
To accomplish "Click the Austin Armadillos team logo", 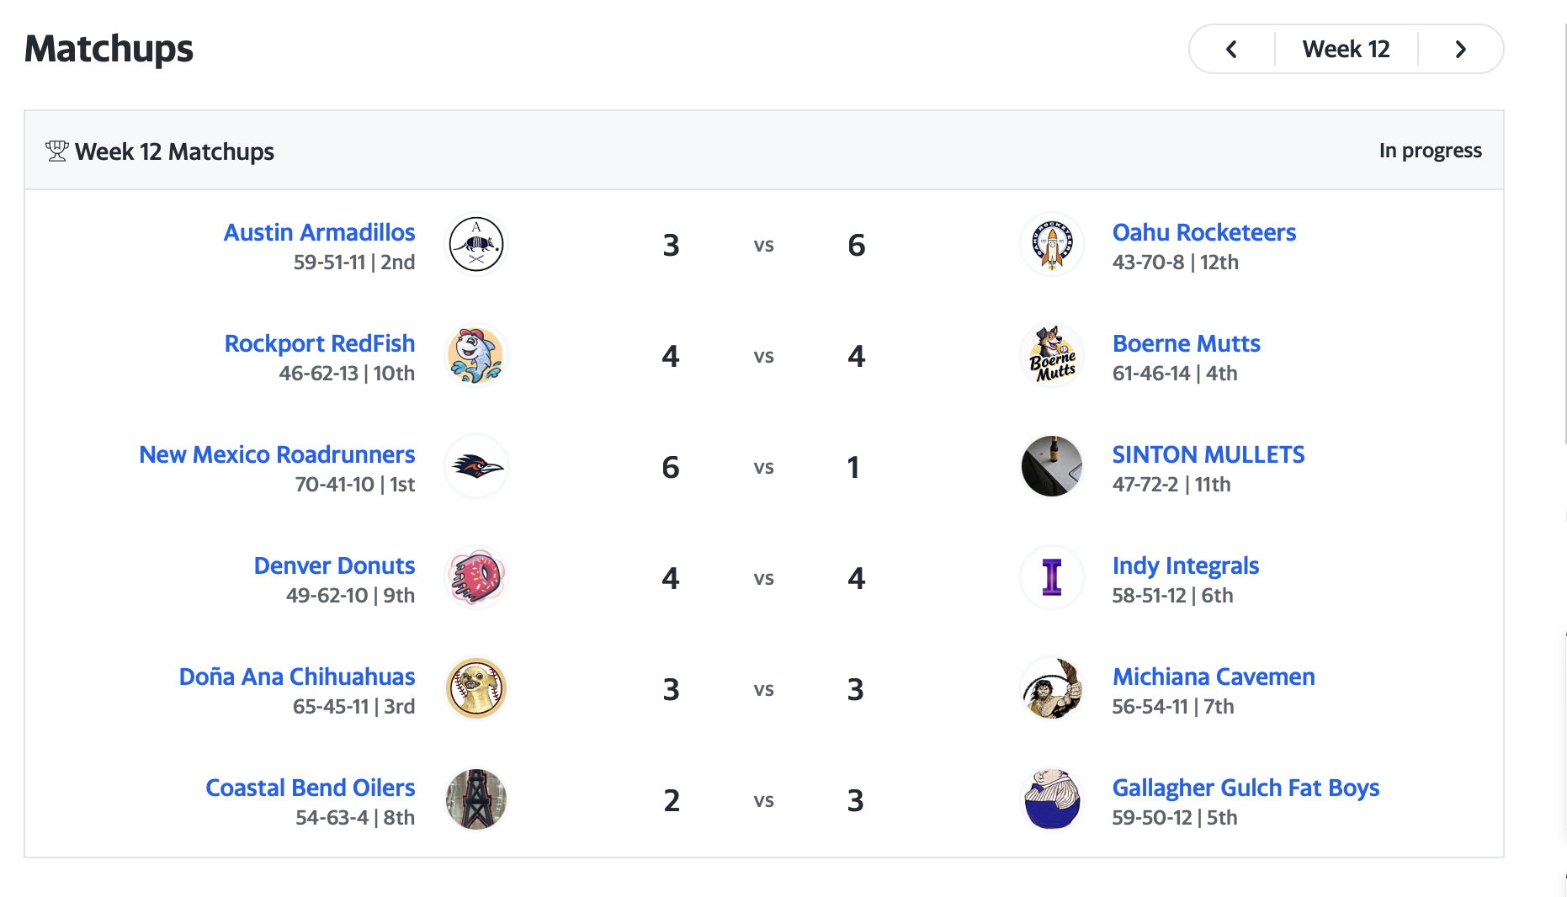I will [476, 245].
